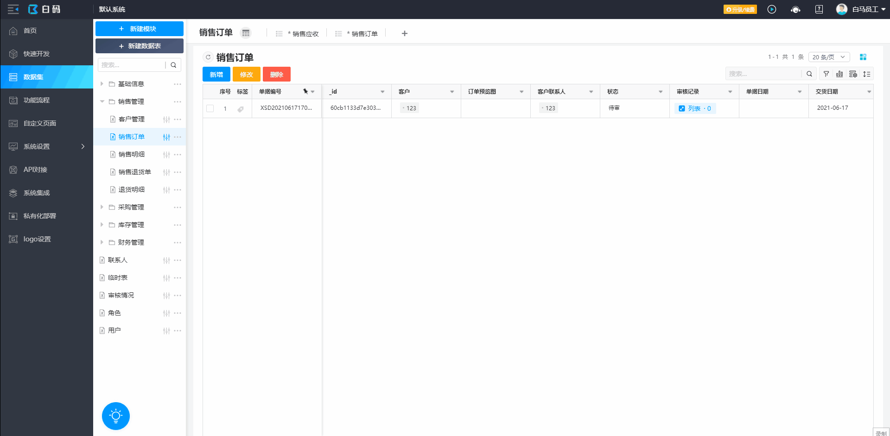Open the column settings icon
The height and width of the screenshot is (436, 890).
(x=853, y=74)
